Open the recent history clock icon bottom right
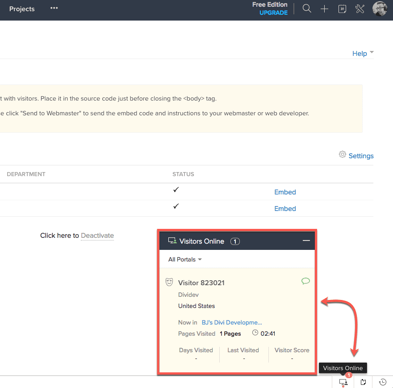 pos(383,382)
